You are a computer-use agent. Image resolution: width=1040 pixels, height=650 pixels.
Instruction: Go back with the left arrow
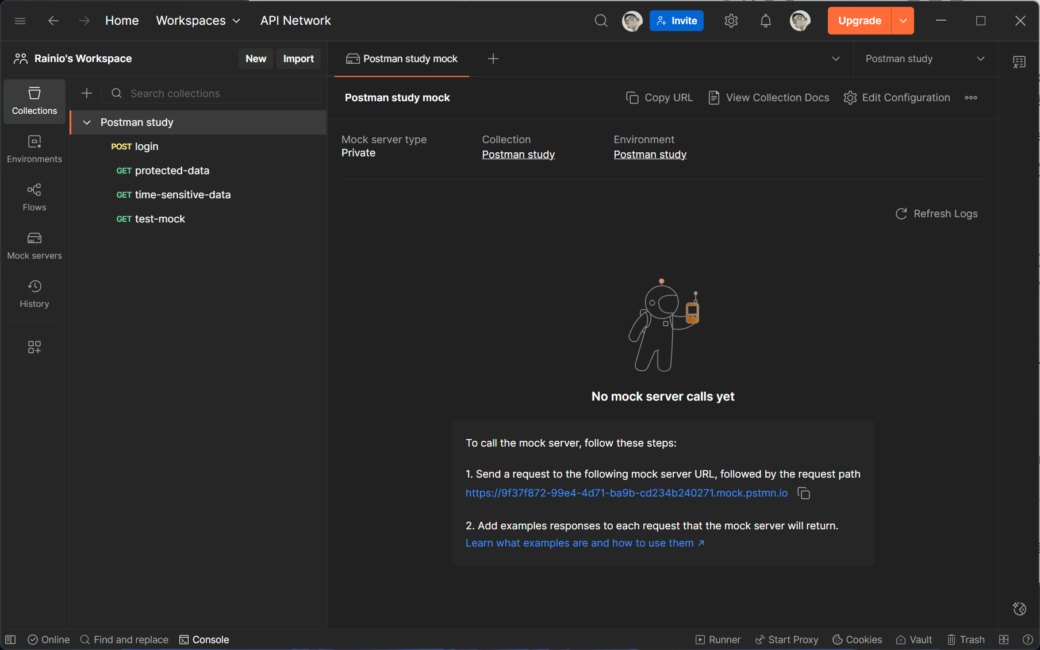(x=53, y=21)
